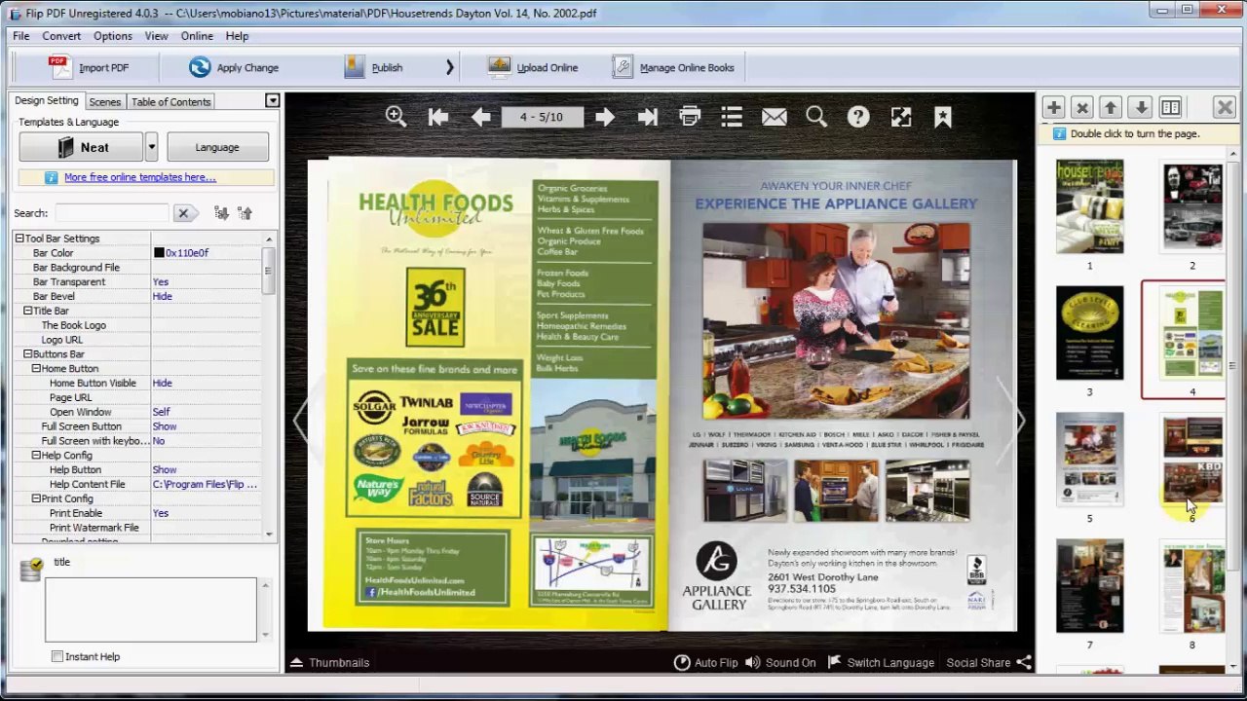Select the page 7 thumbnail
The height and width of the screenshot is (701, 1247).
pyautogui.click(x=1089, y=586)
